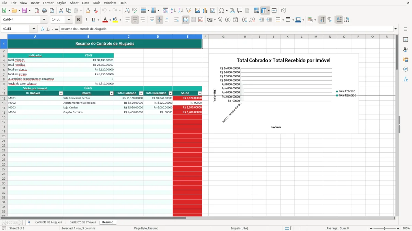
Task: Toggle Align Left
Action: (127, 20)
